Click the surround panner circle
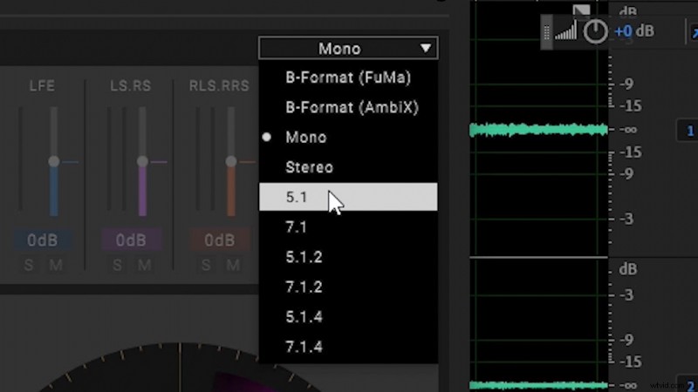 [181, 368]
